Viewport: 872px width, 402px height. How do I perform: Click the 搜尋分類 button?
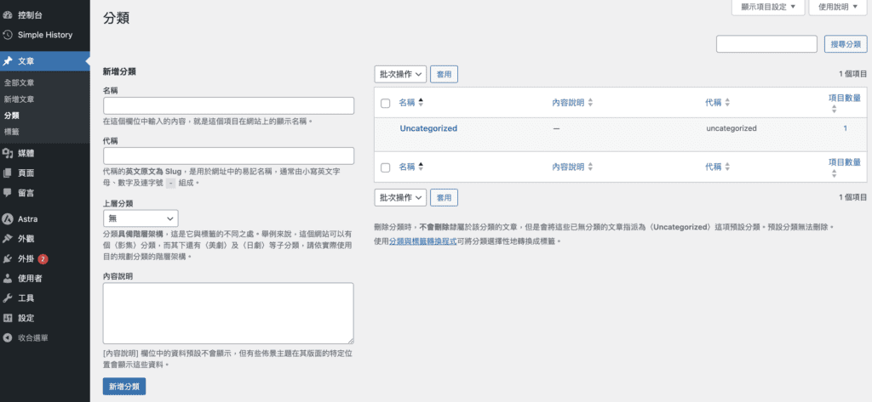click(846, 44)
